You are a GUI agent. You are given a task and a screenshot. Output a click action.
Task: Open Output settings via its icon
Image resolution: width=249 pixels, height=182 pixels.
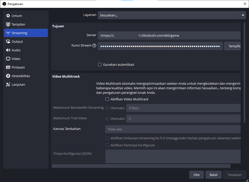point(8,41)
